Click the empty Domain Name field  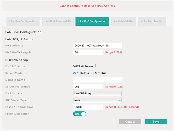tap(97, 80)
